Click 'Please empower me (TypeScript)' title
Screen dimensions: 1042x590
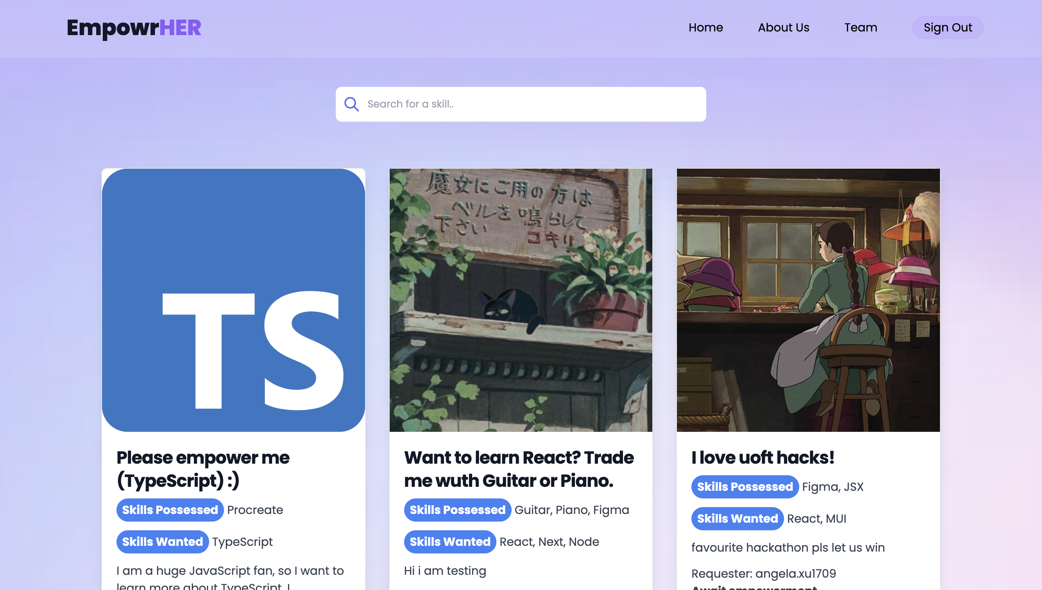click(203, 469)
